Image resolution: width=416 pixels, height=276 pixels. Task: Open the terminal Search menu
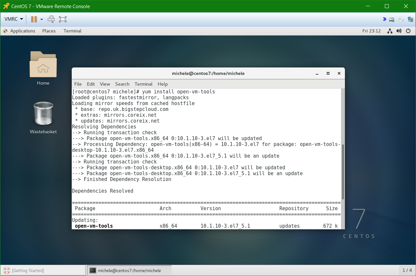(122, 84)
